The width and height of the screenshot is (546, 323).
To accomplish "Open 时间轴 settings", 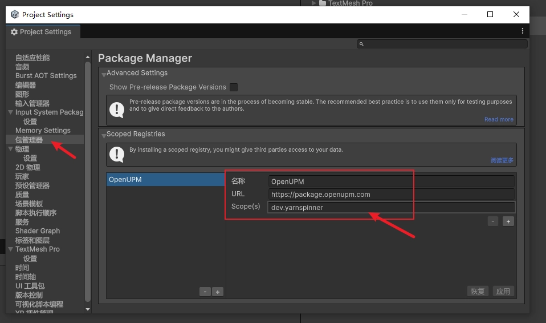I will pyautogui.click(x=26, y=277).
